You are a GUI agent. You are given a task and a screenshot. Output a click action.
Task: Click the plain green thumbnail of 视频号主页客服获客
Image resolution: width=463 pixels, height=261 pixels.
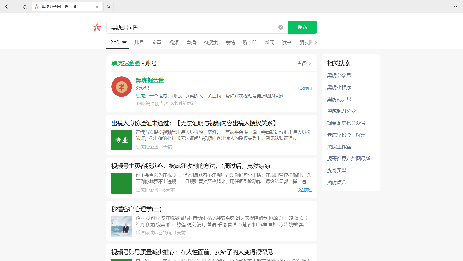122,183
